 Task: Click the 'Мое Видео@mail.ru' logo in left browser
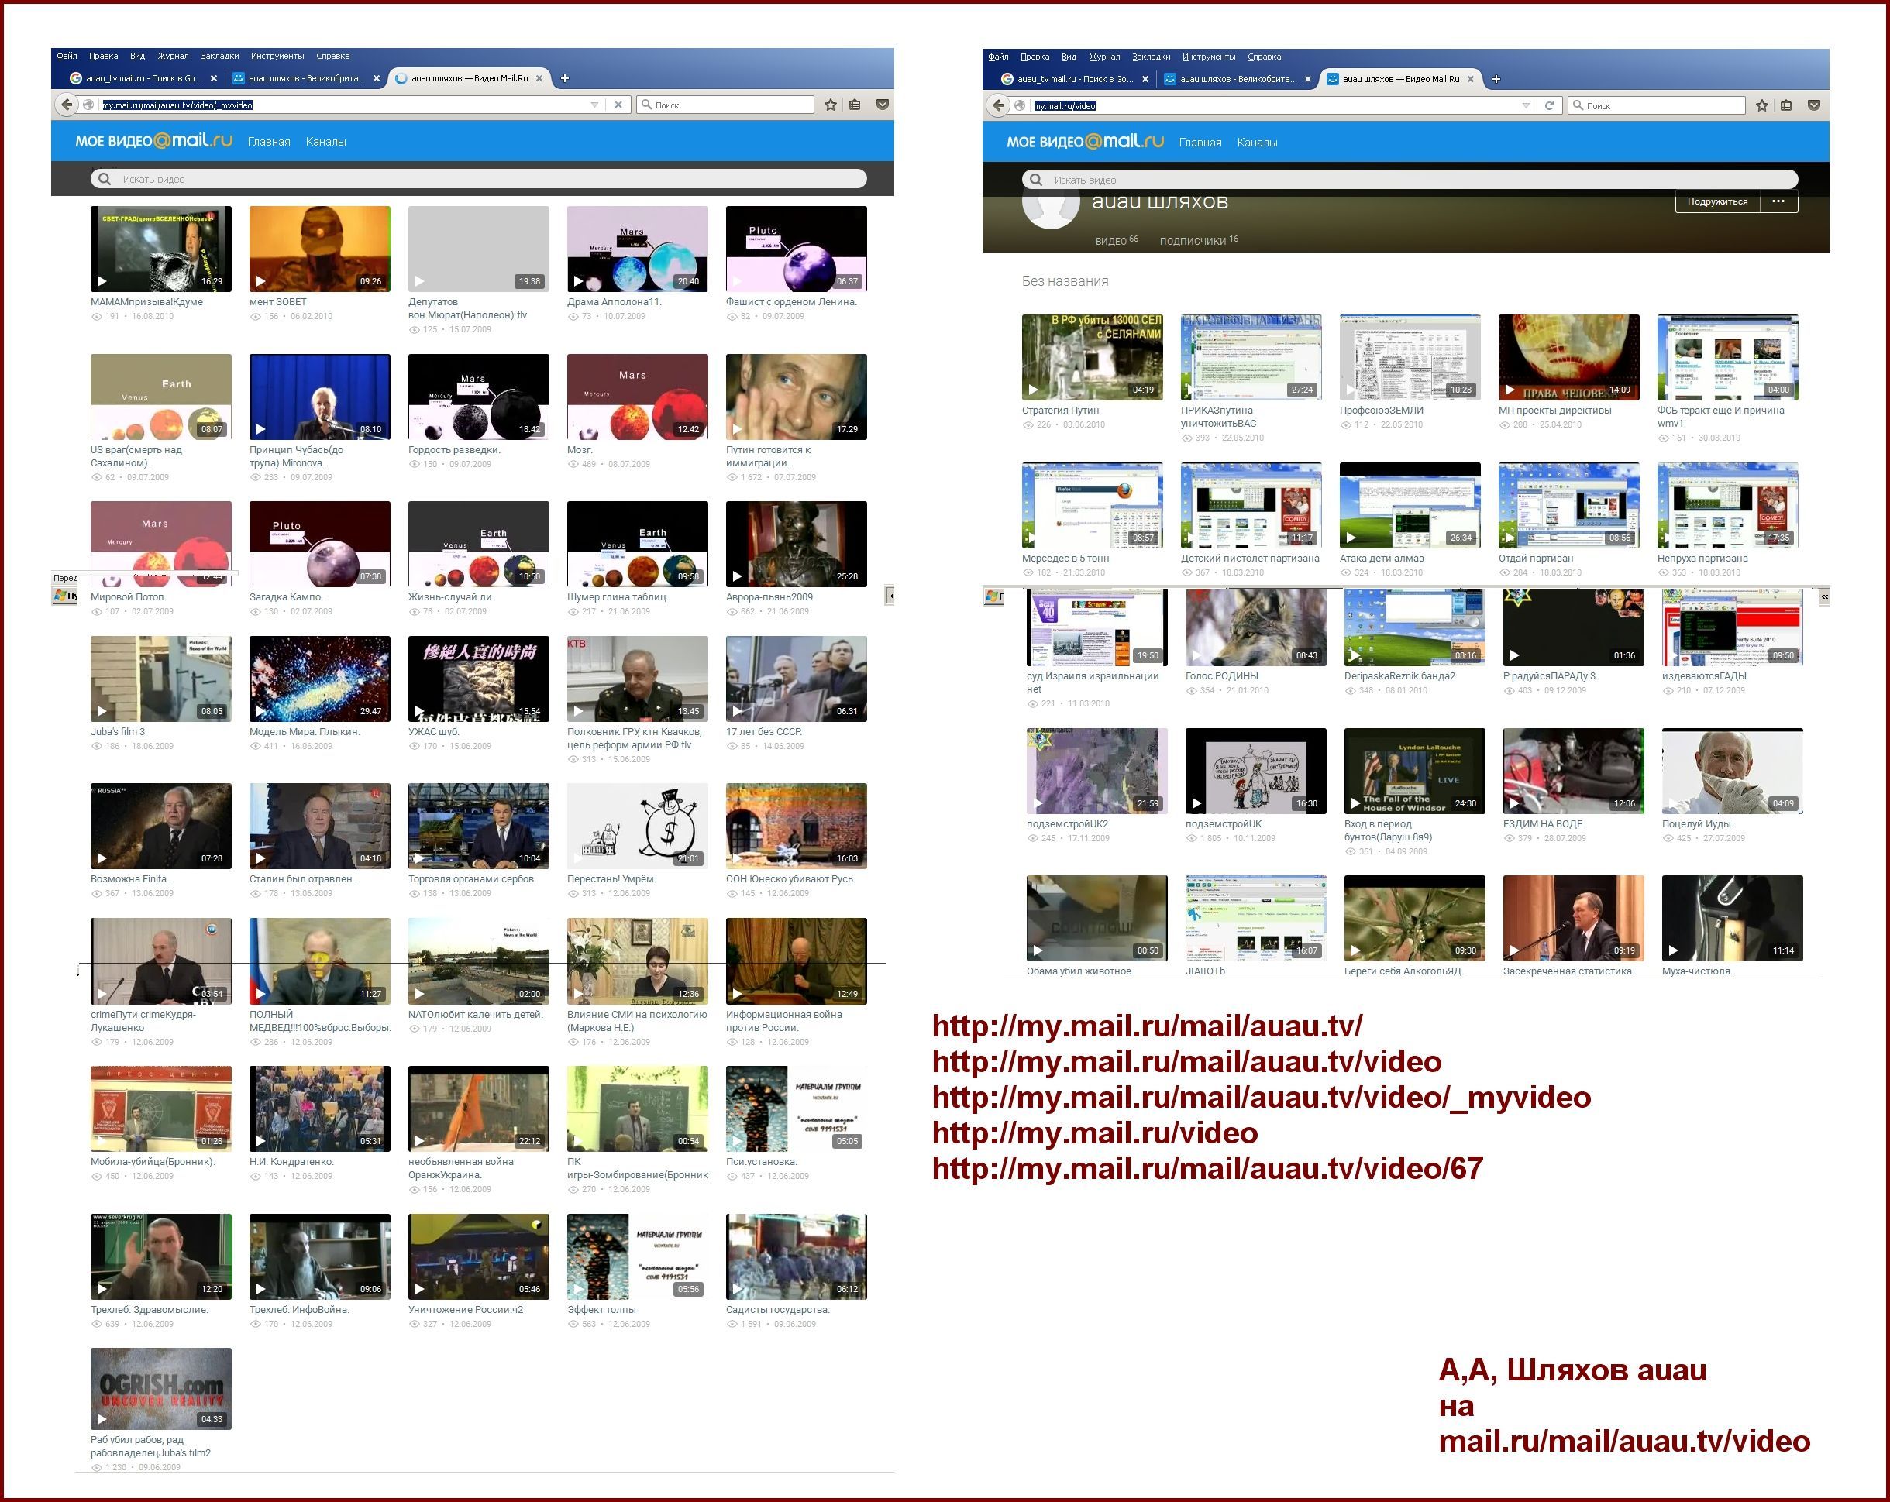153,141
